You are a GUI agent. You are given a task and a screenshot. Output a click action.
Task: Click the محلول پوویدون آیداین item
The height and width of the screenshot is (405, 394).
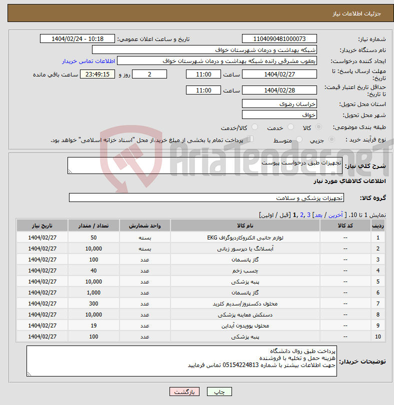pyautogui.click(x=245, y=325)
